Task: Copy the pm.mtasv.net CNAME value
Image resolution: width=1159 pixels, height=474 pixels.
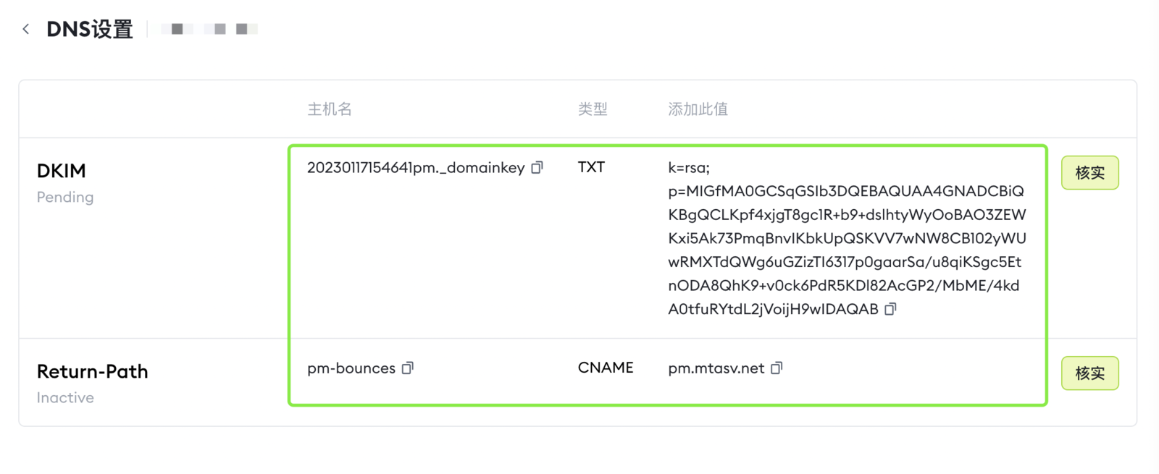Action: 777,368
